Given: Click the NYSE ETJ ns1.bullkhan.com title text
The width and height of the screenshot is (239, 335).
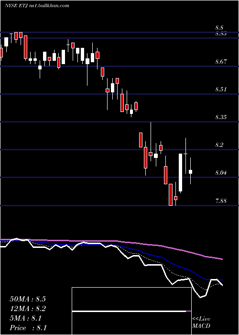Looking at the screenshot, I should tap(37, 6).
